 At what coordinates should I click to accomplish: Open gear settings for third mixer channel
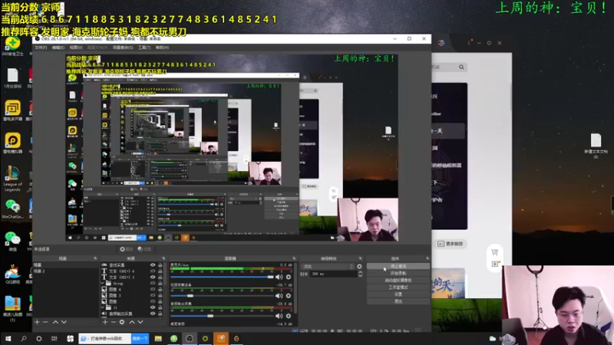(289, 316)
